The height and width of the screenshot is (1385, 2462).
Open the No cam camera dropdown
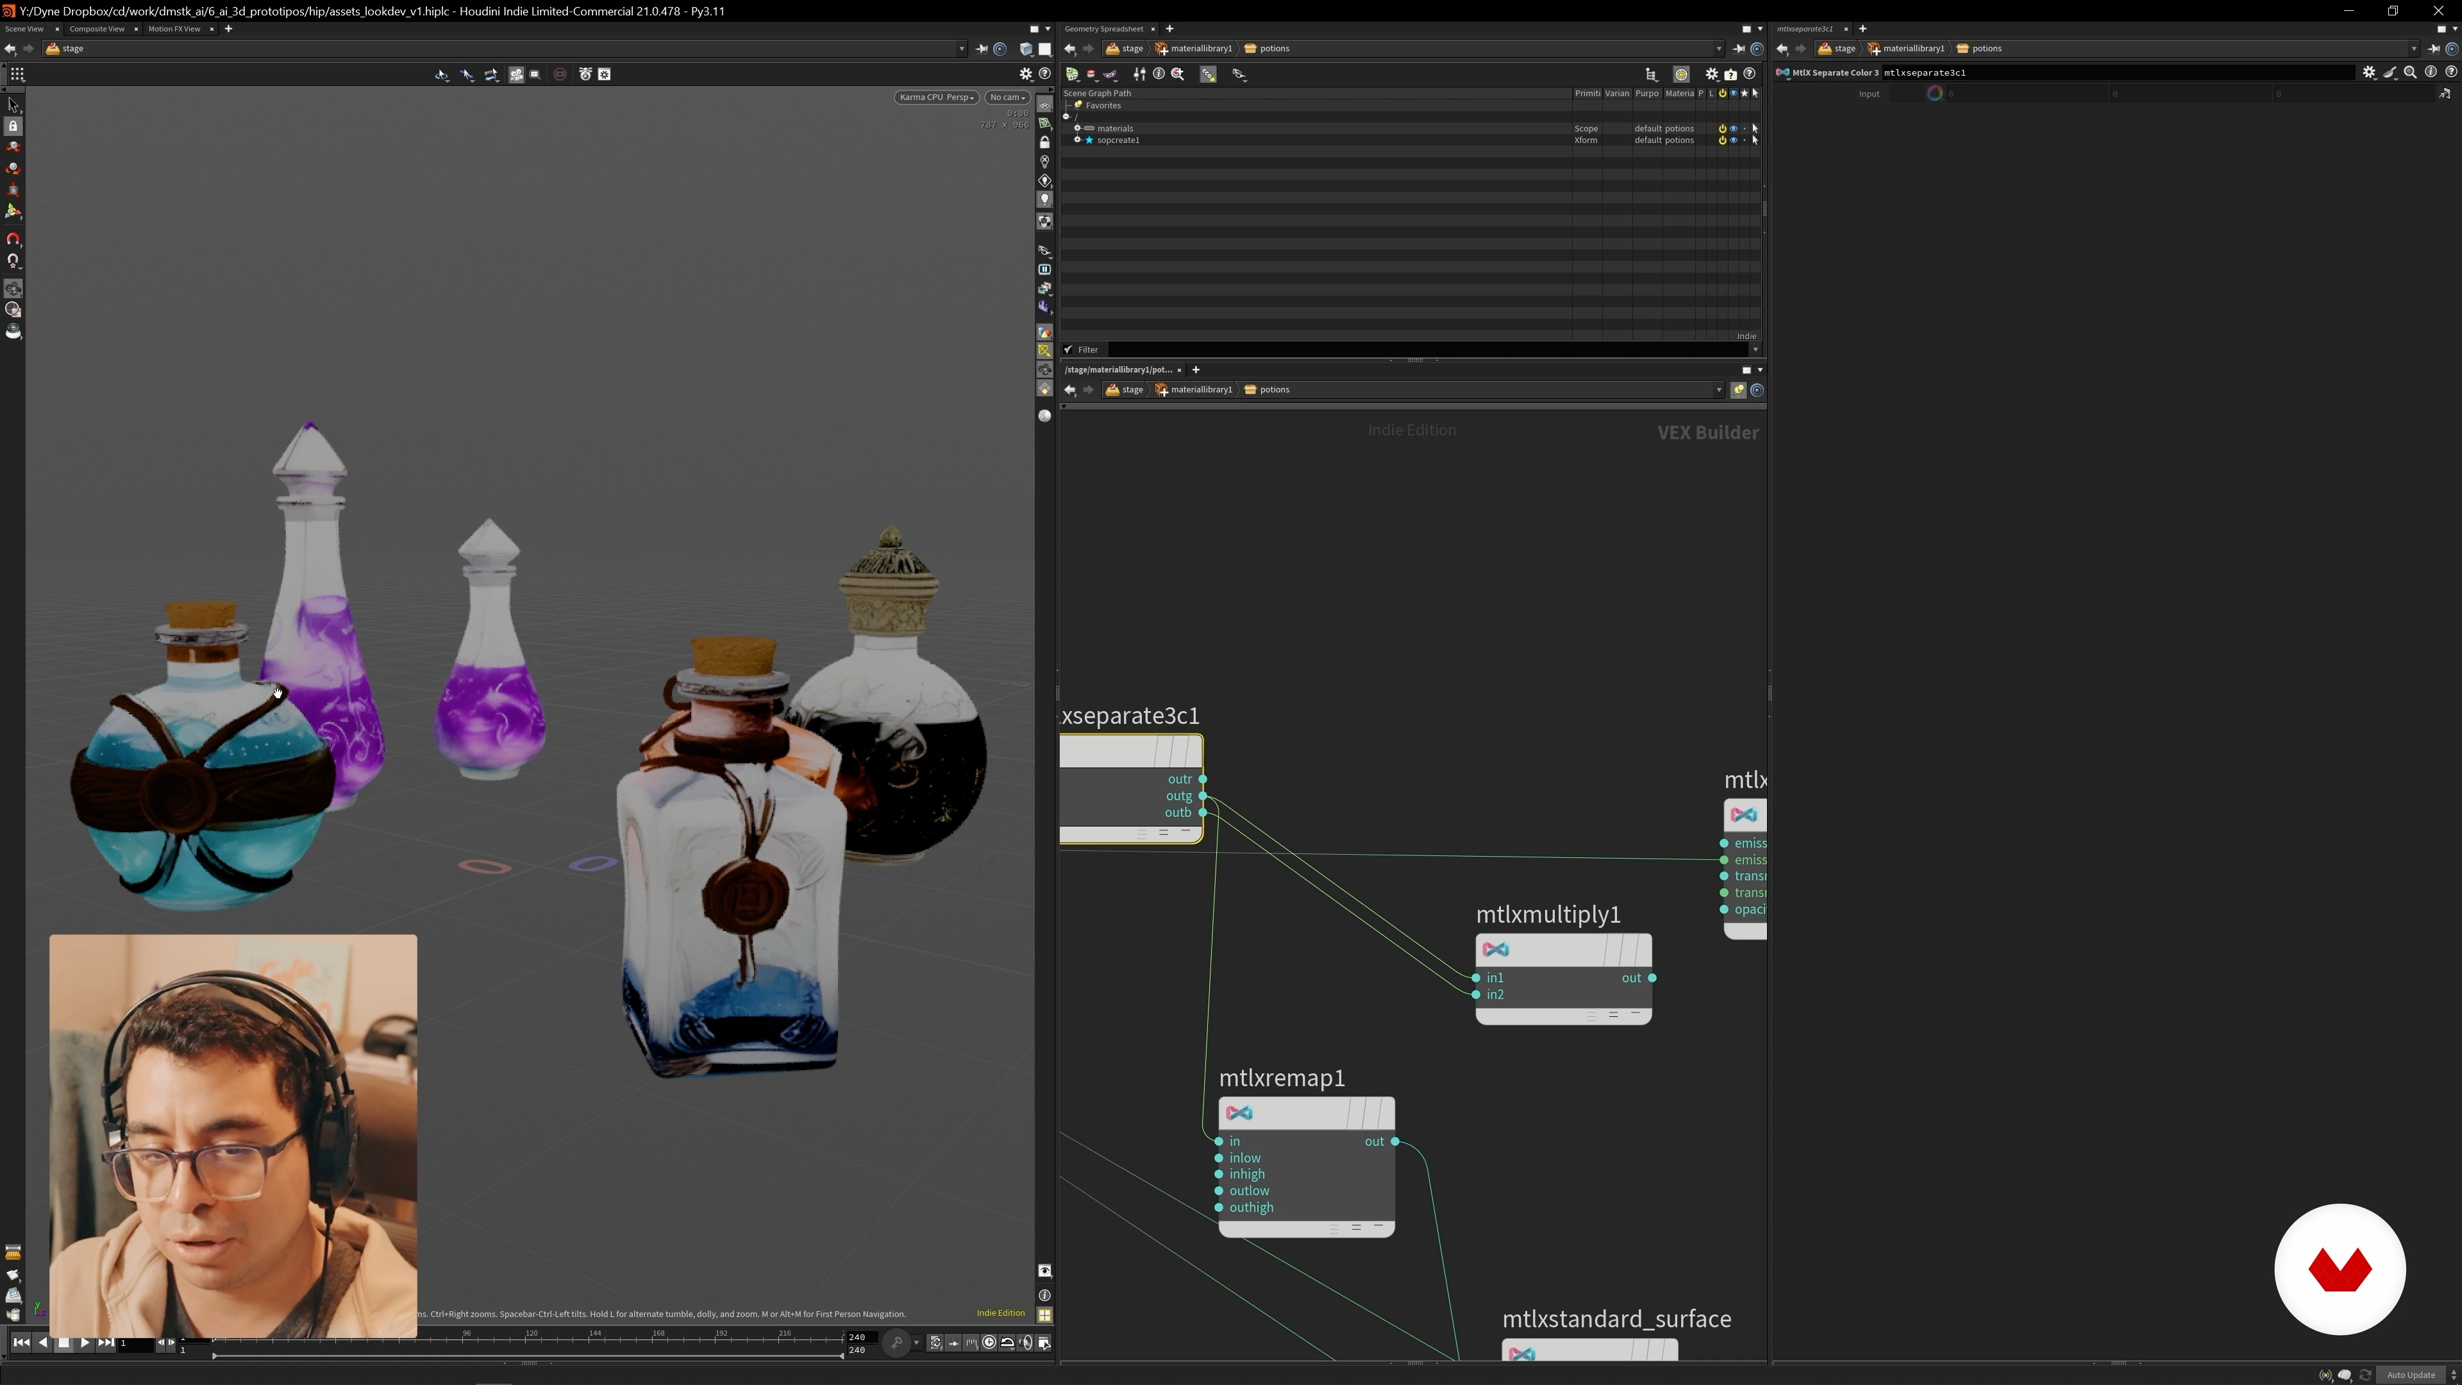click(1007, 97)
